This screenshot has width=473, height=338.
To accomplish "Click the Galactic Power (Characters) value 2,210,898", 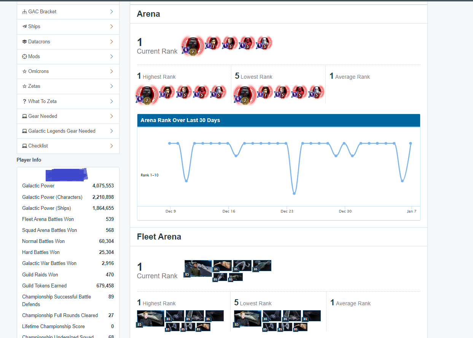I will pyautogui.click(x=103, y=197).
